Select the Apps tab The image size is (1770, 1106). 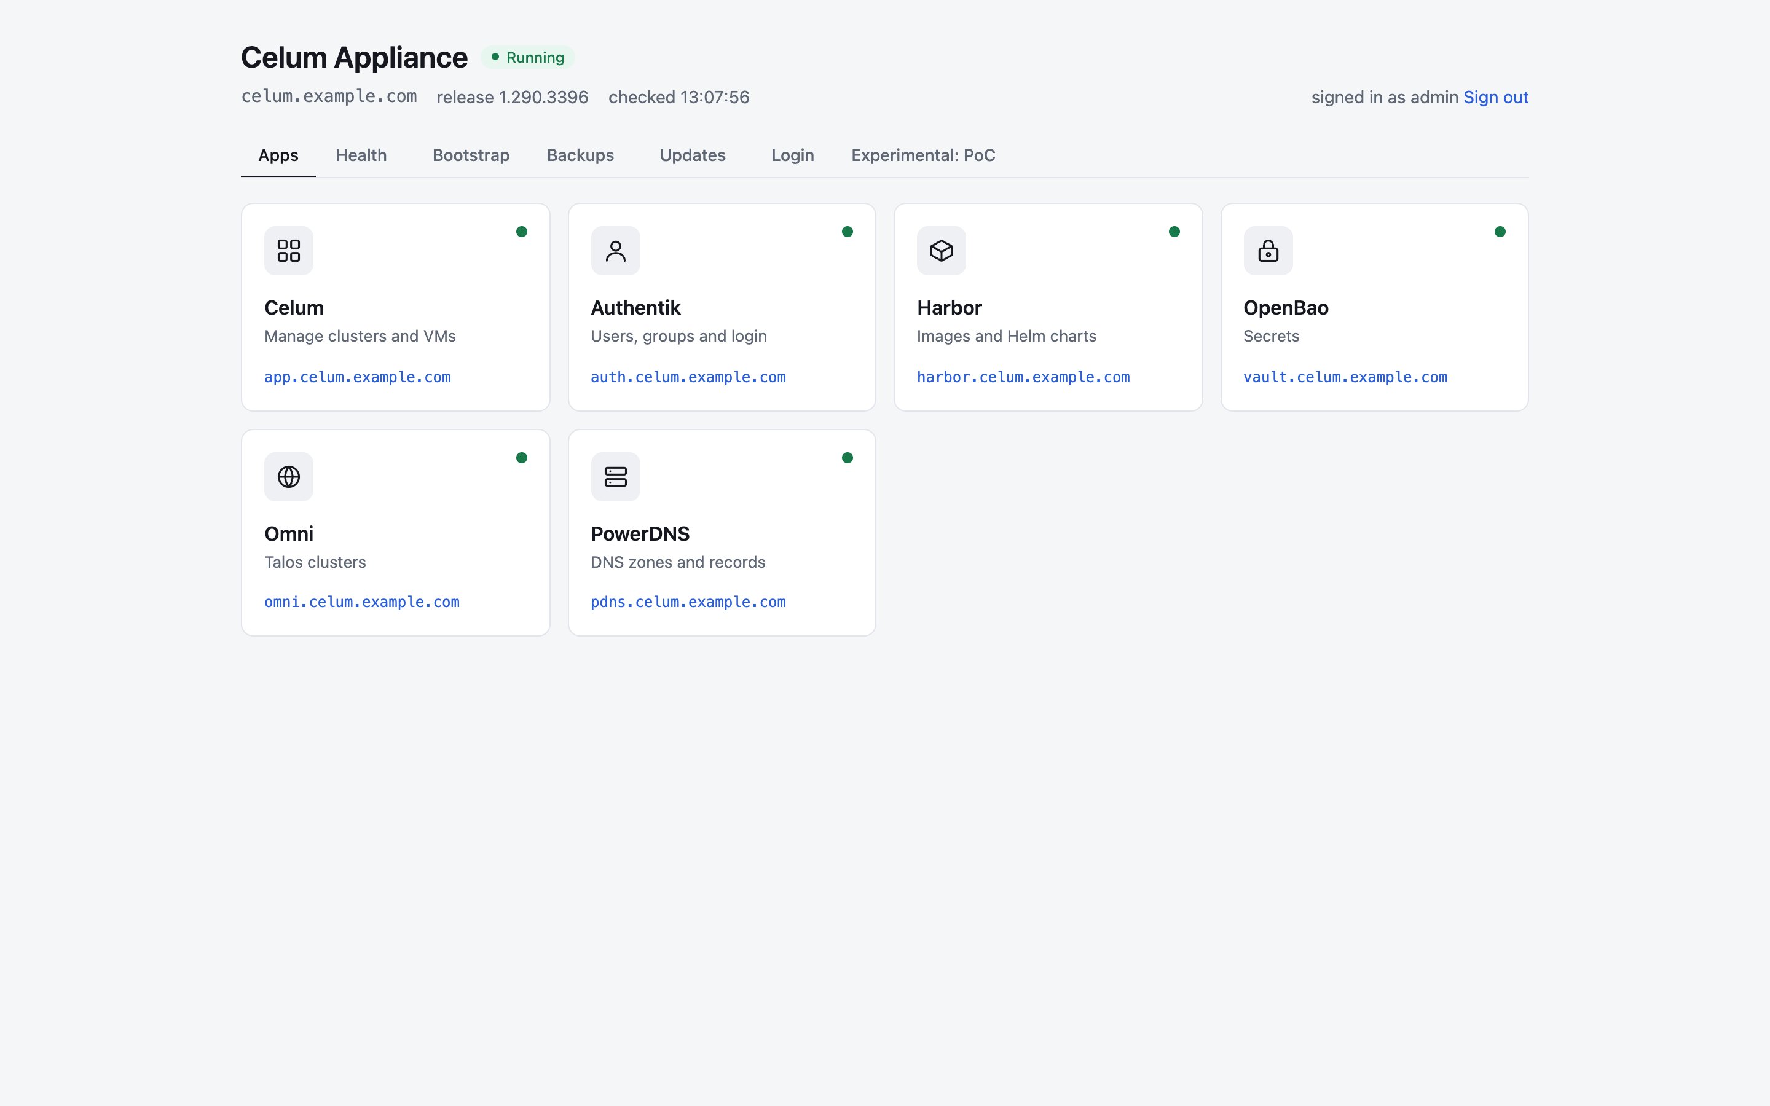tap(278, 155)
